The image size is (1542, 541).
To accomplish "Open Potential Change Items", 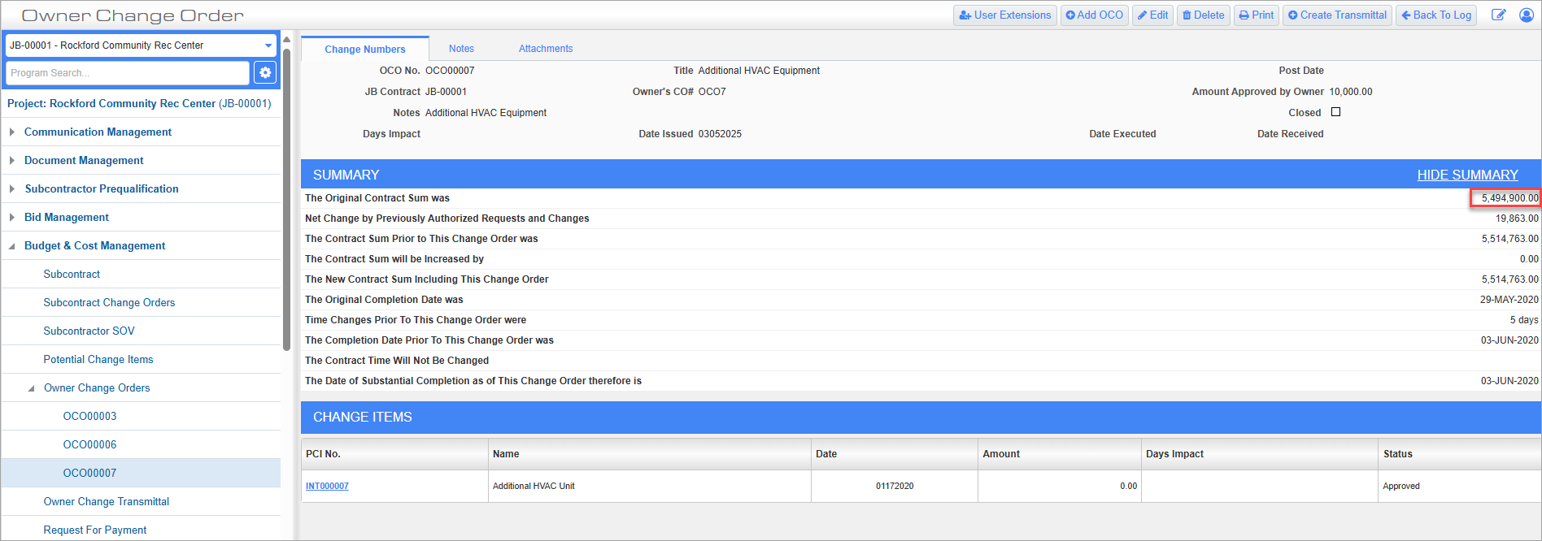I will pos(98,359).
